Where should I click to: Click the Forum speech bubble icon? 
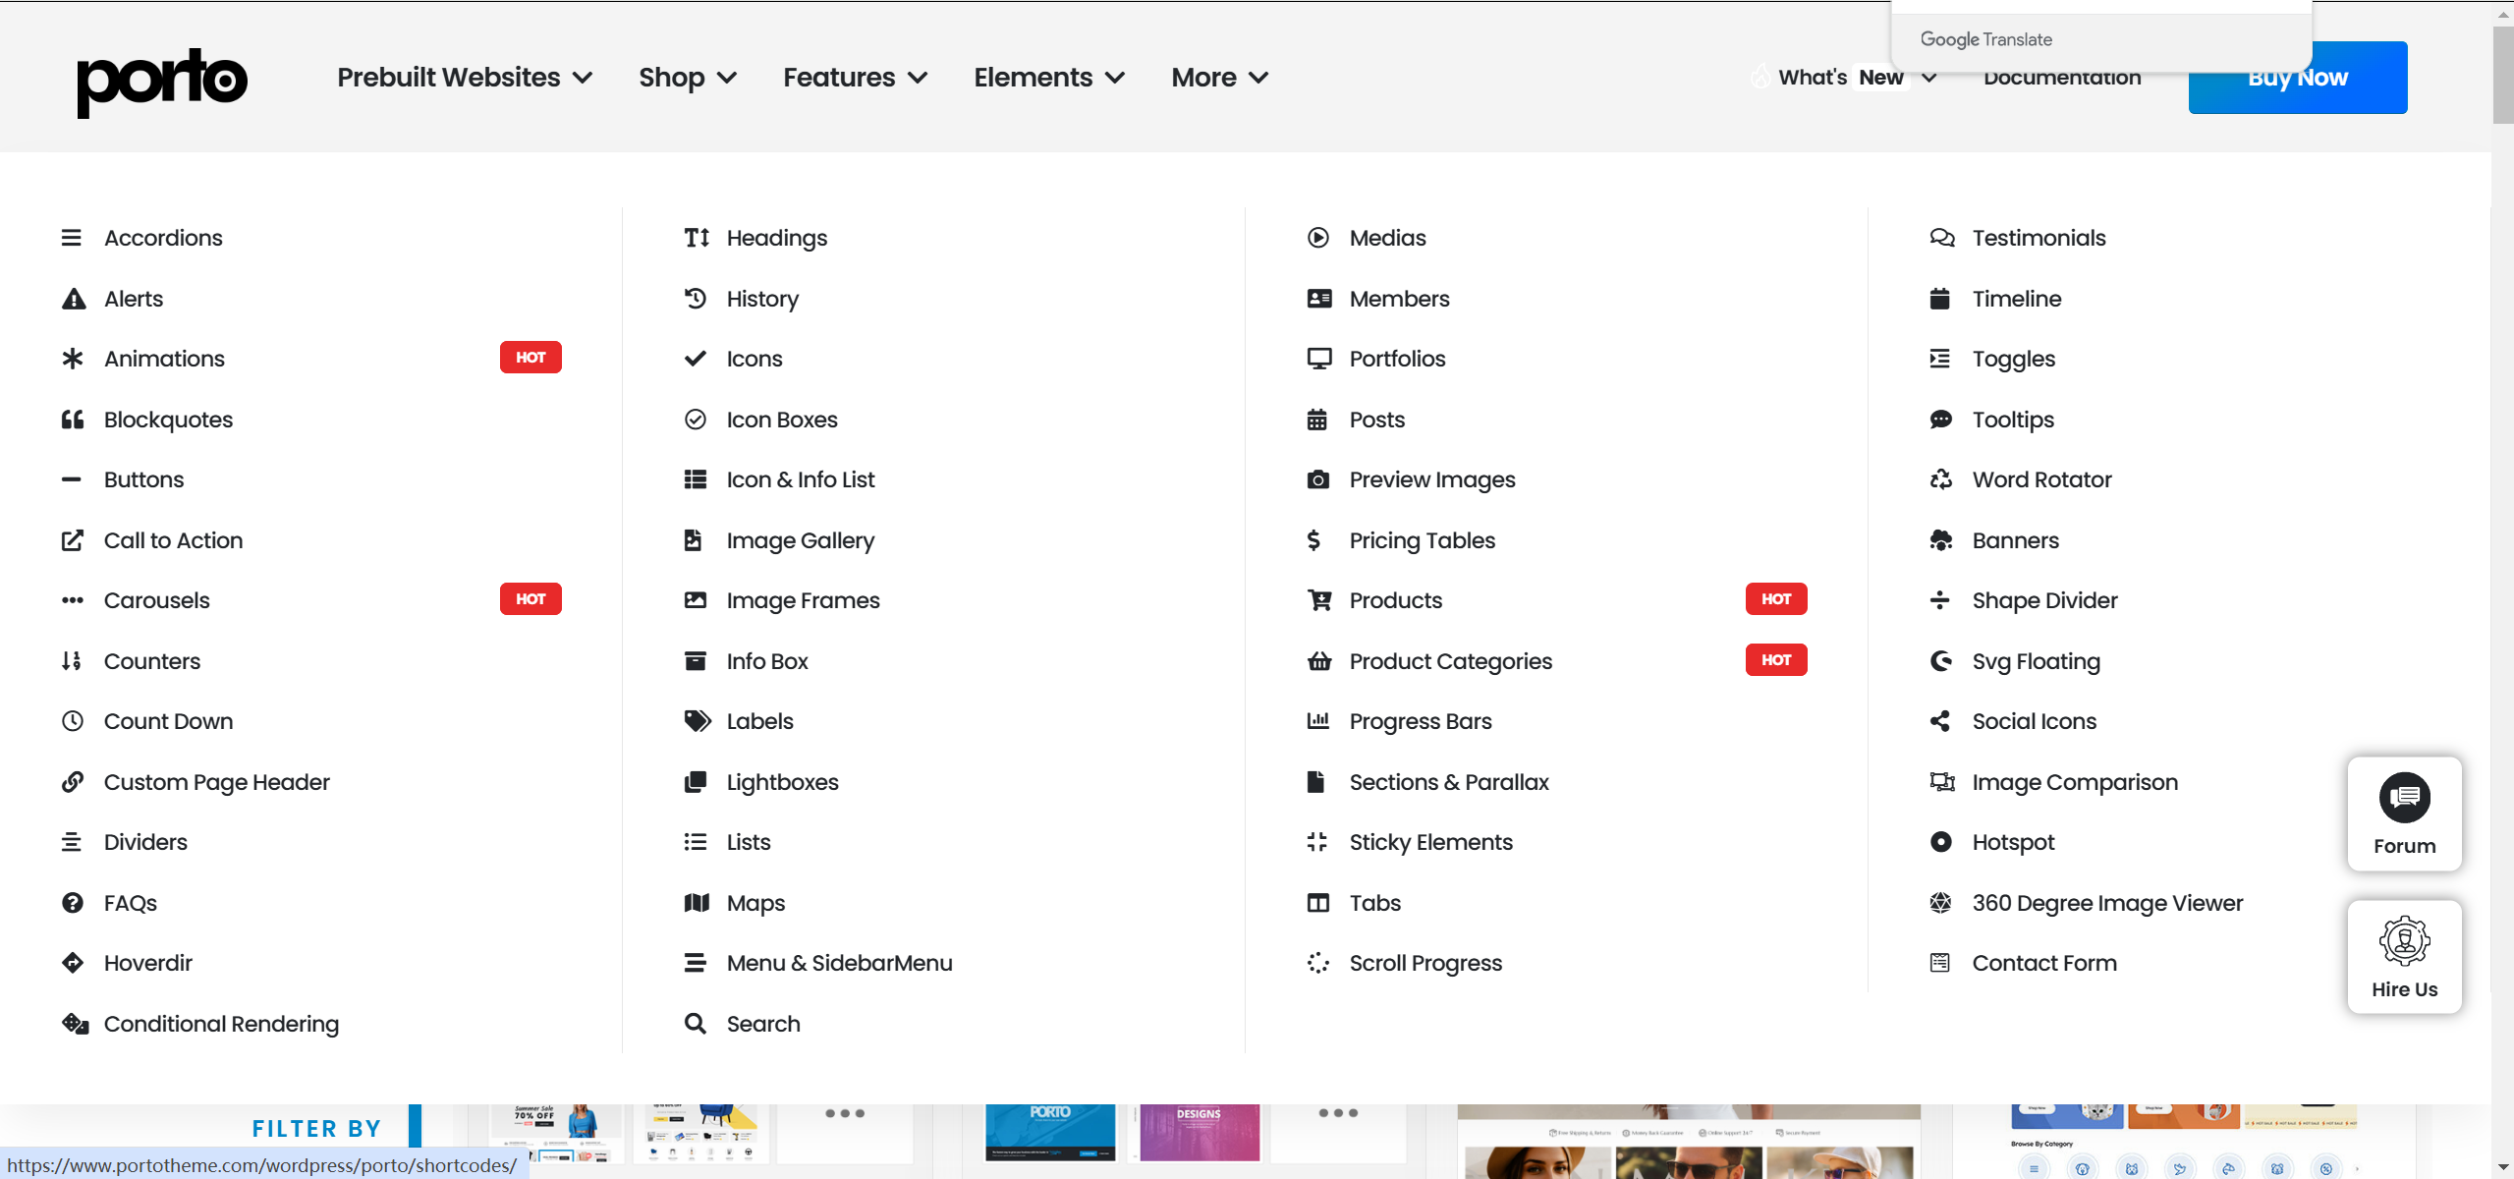(2405, 797)
